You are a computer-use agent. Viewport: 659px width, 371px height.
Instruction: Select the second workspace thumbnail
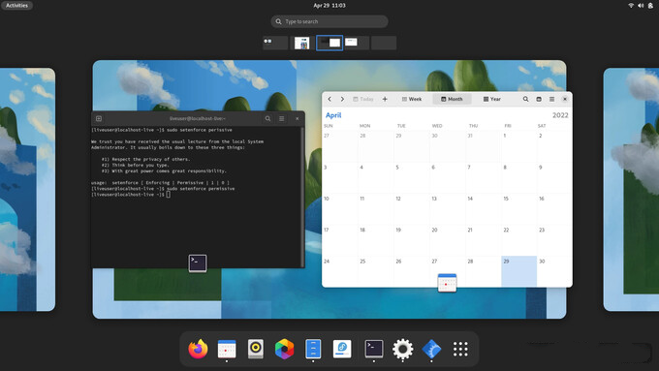pos(302,43)
